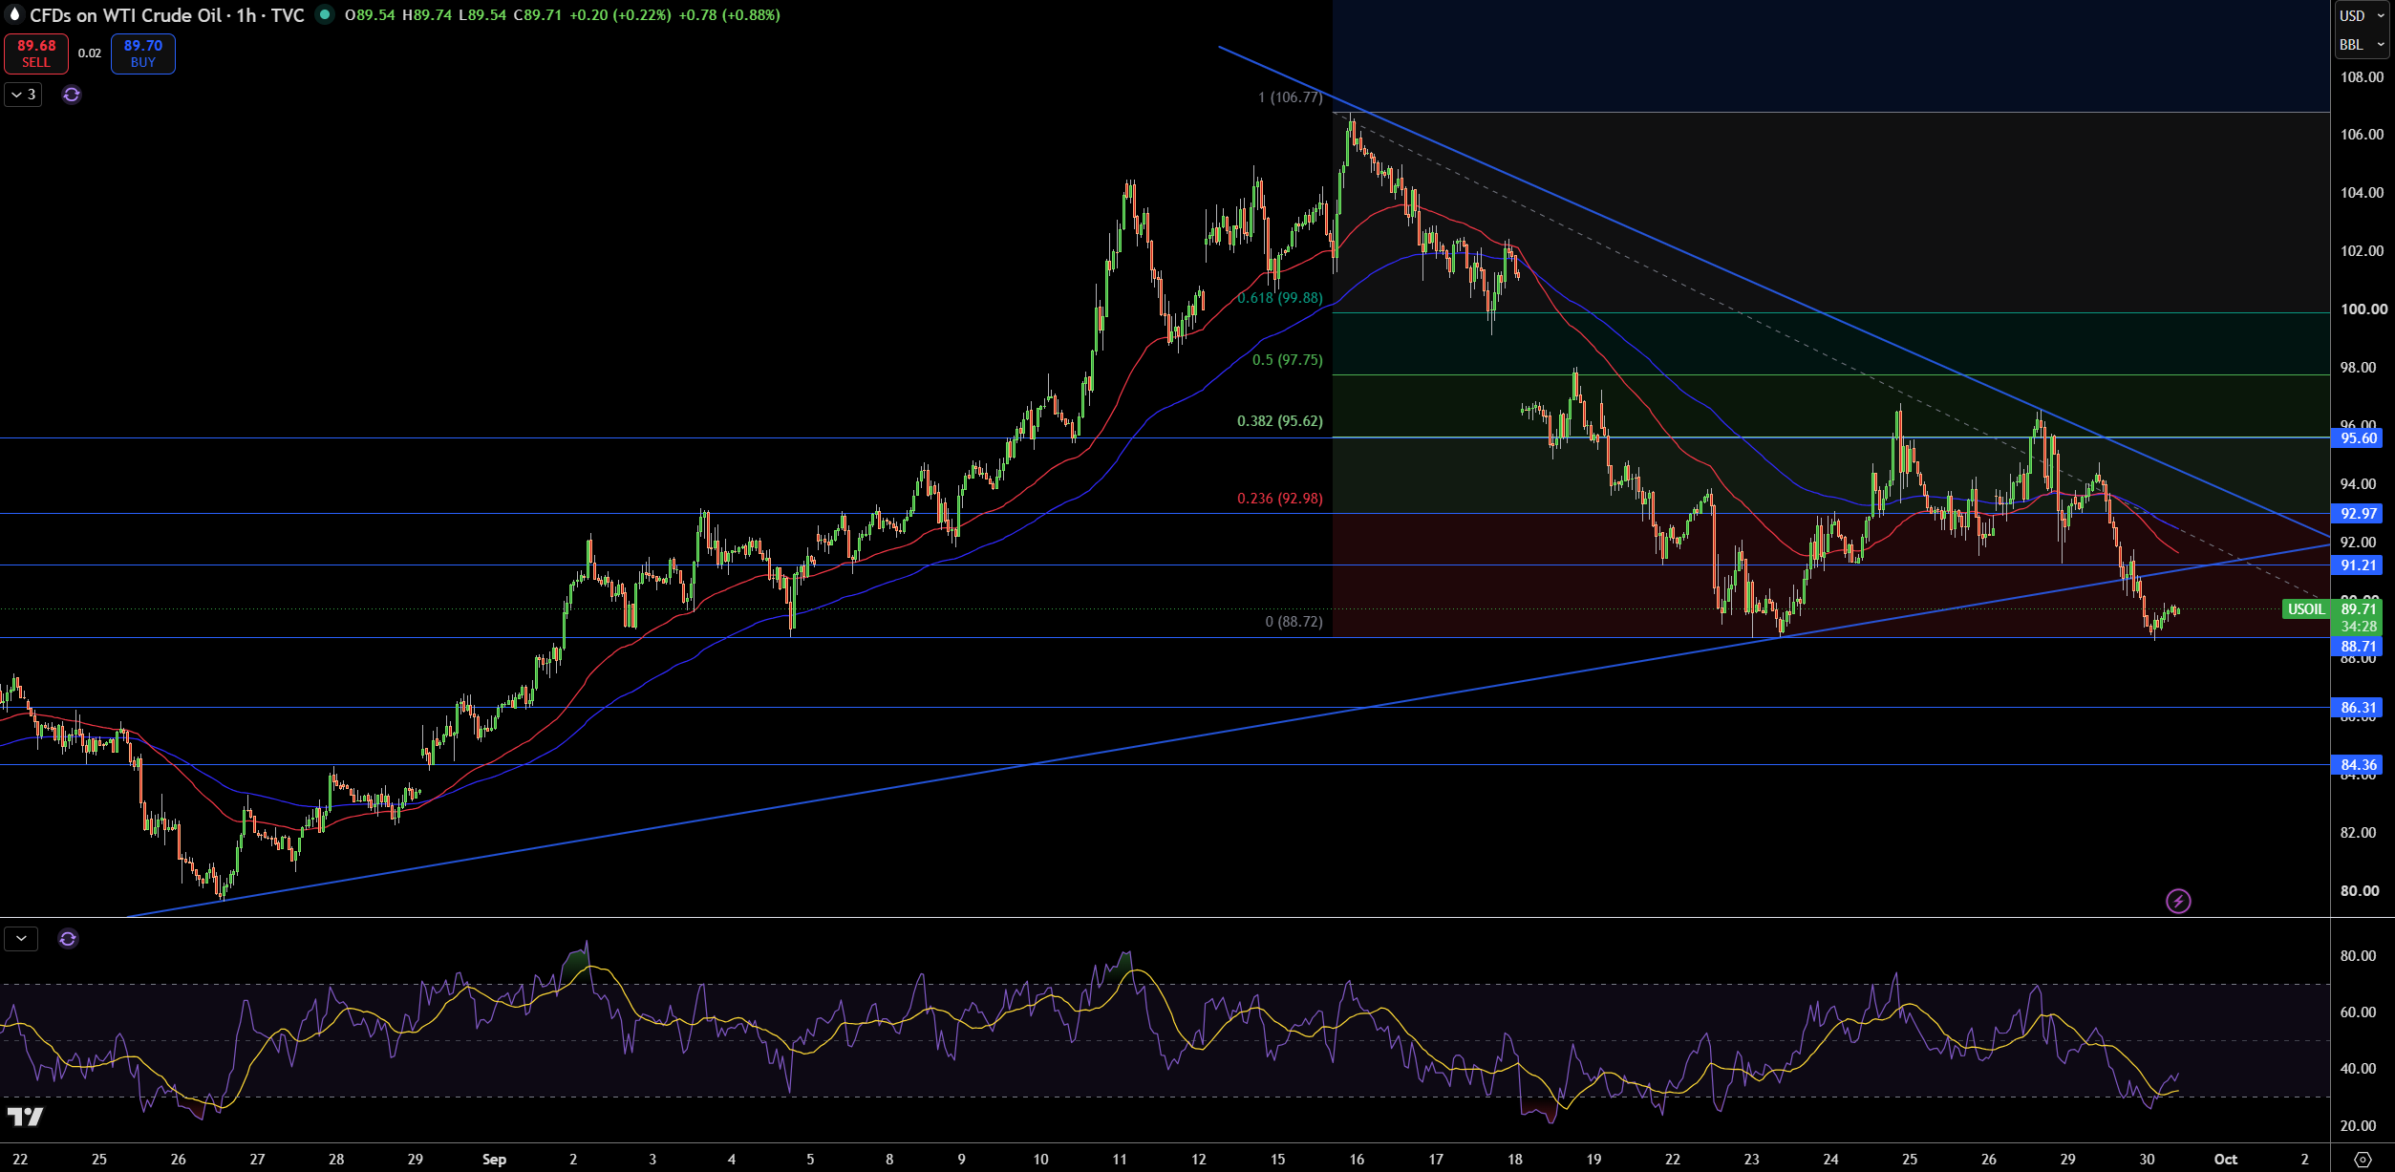The height and width of the screenshot is (1172, 2395).
Task: Click the close value C89.71 in header
Action: pos(537,15)
